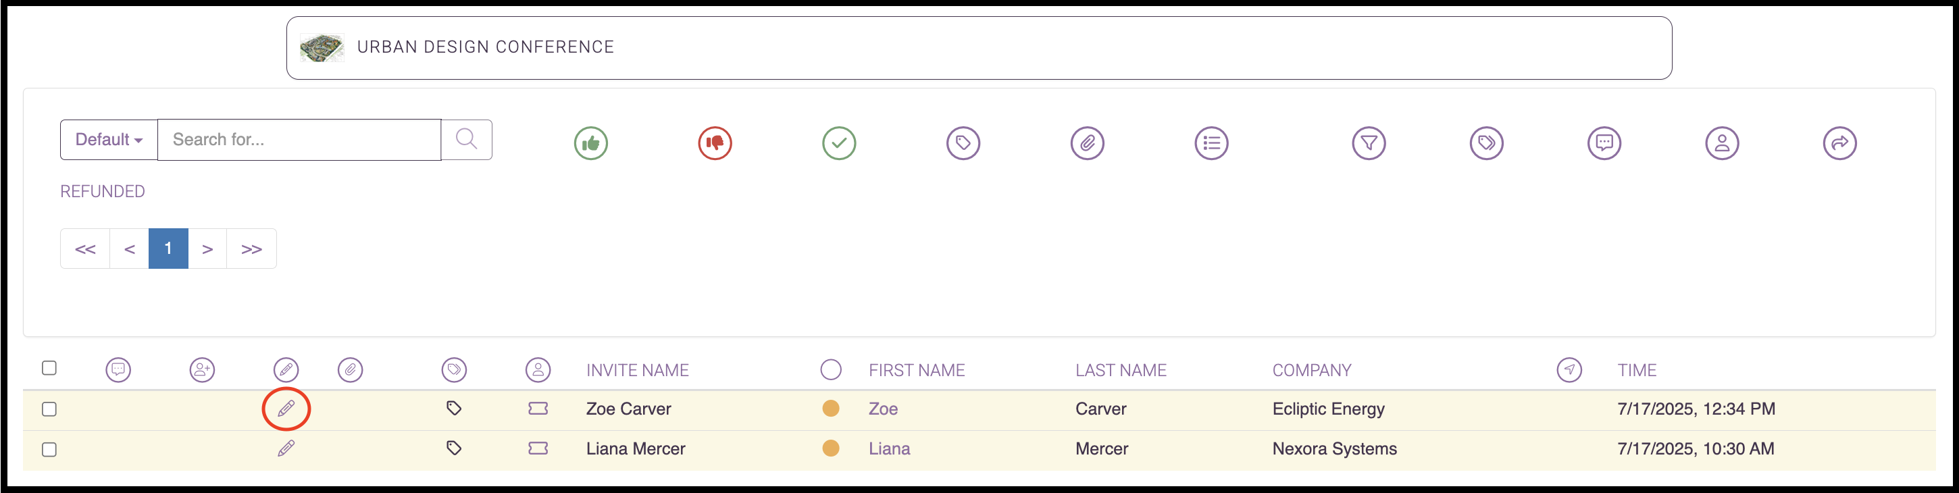Click the share arrow icon in toolbar

pos(1839,143)
